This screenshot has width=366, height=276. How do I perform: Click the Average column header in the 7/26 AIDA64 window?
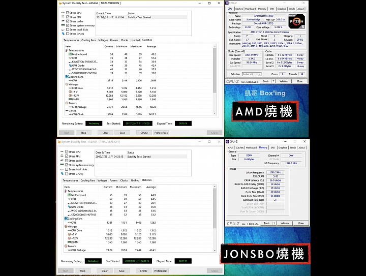(x=151, y=46)
